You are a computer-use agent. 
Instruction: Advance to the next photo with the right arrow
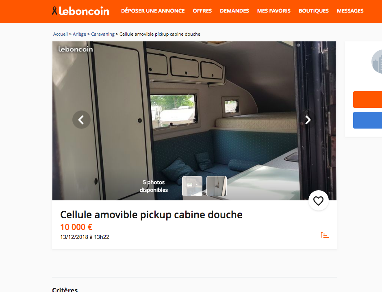click(x=308, y=120)
